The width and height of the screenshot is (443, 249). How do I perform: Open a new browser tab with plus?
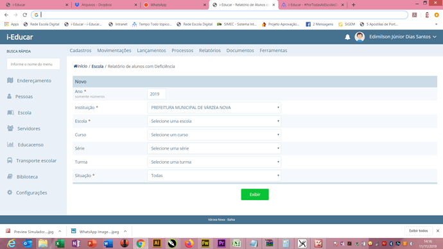(x=354, y=4)
